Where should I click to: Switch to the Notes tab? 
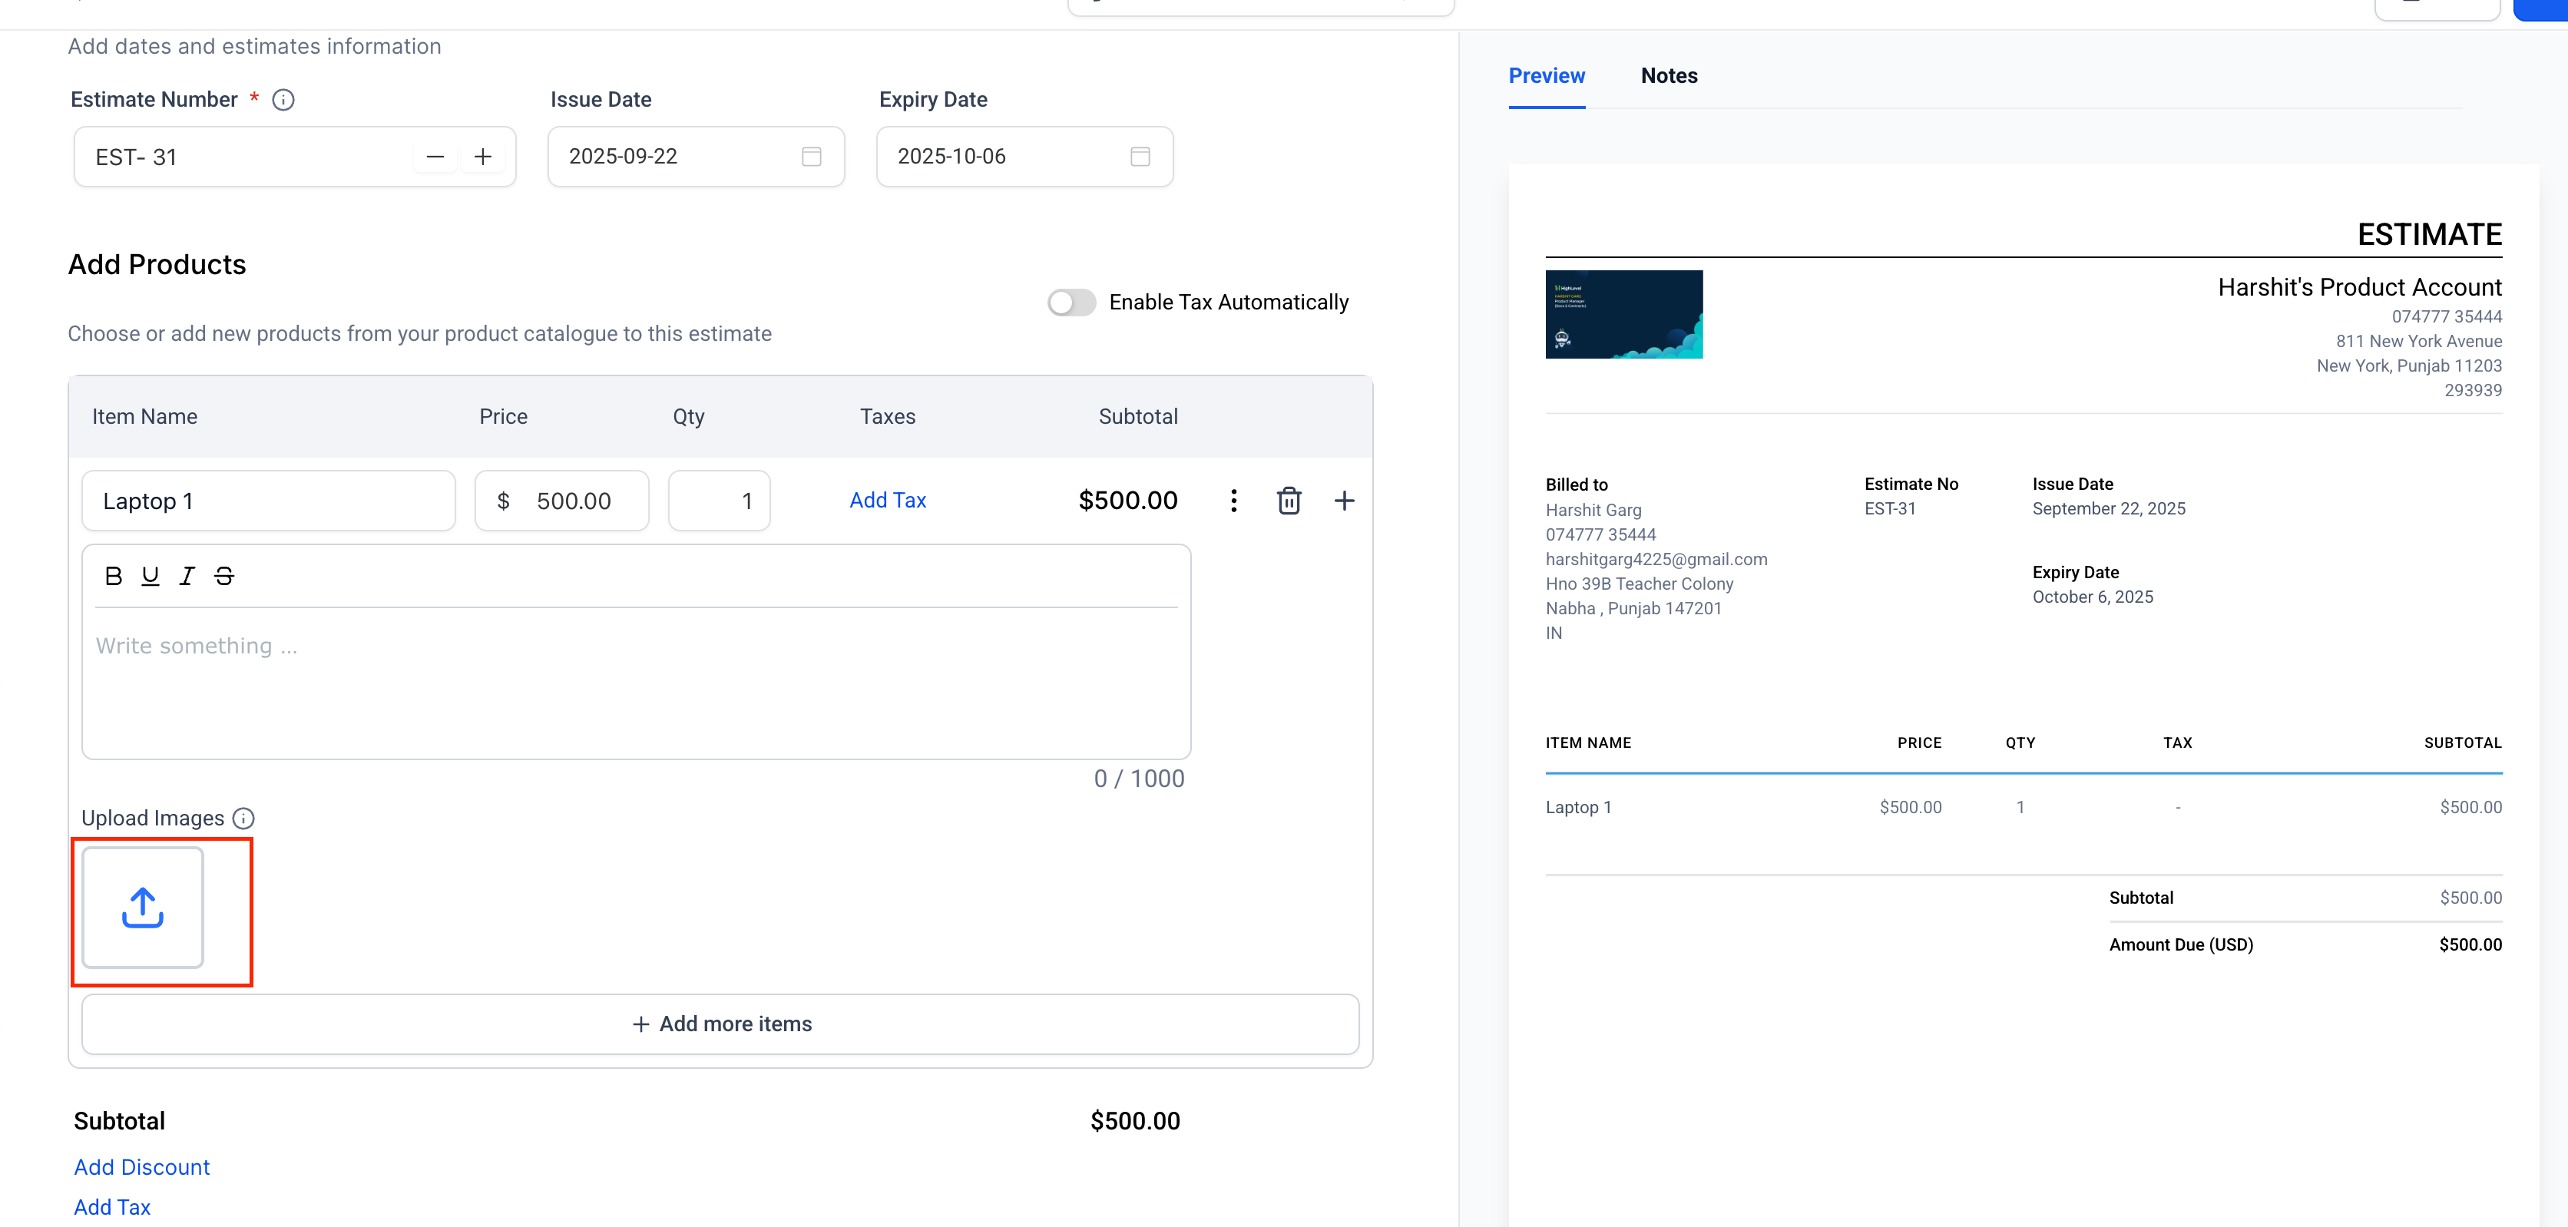point(1669,76)
